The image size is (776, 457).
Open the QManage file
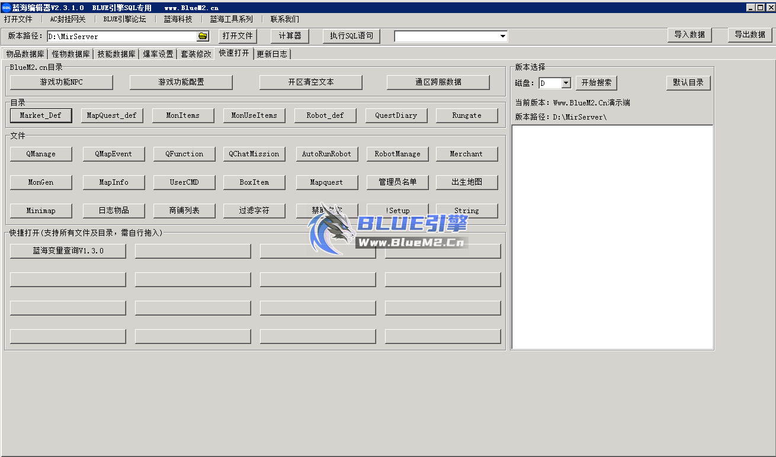pyautogui.click(x=41, y=154)
